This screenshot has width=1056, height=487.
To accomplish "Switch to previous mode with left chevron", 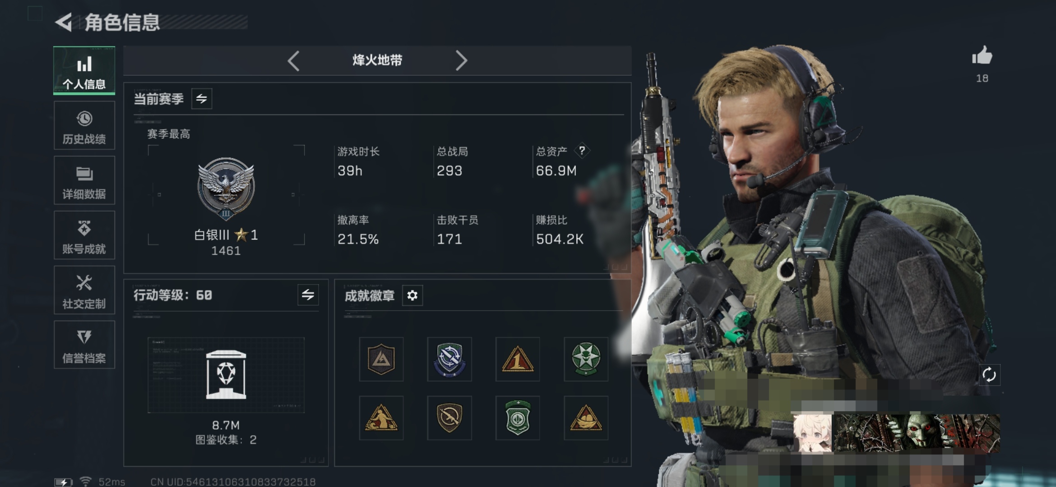I will pos(294,60).
